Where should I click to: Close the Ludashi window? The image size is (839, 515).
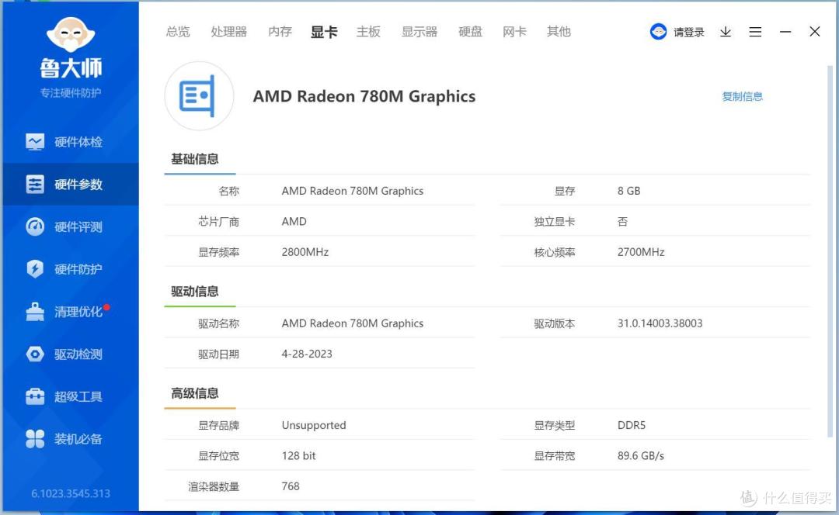tap(814, 32)
